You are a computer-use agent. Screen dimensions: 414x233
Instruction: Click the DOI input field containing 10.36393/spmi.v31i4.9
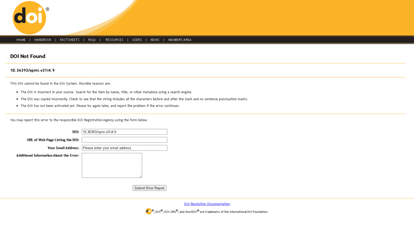click(125, 132)
